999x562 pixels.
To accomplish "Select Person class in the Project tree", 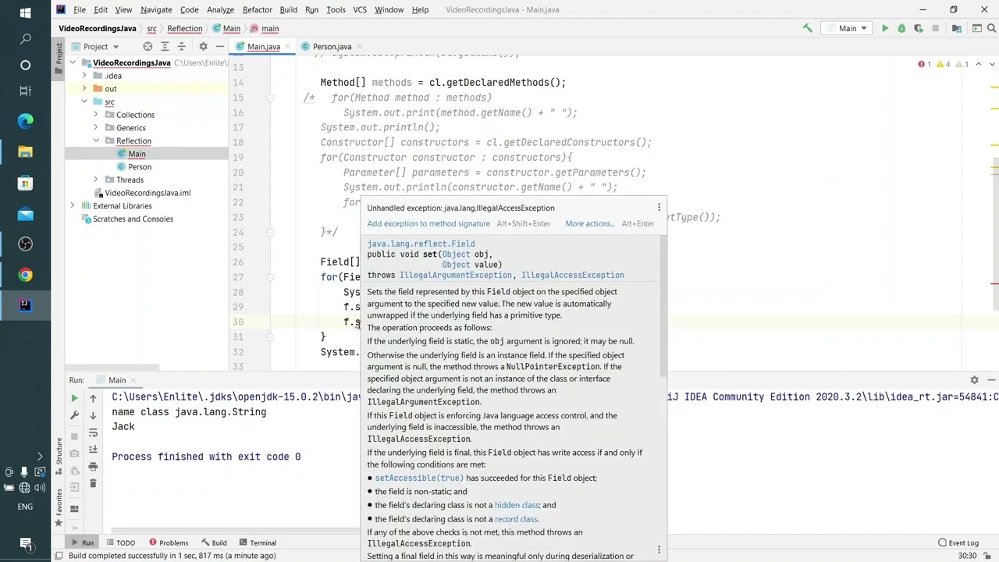I will pos(140,167).
